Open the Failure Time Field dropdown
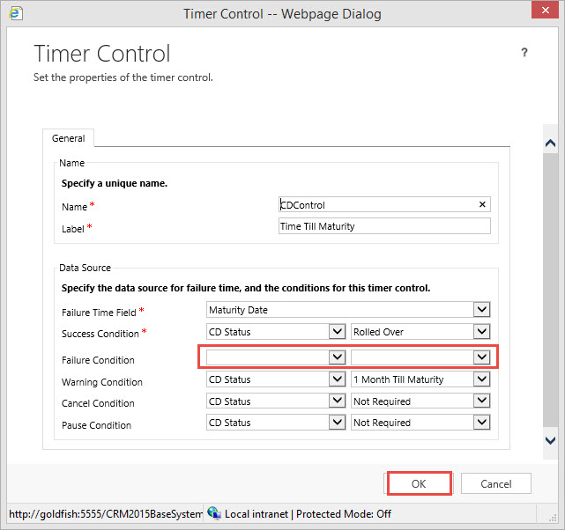This screenshot has width=565, height=530. [481, 310]
